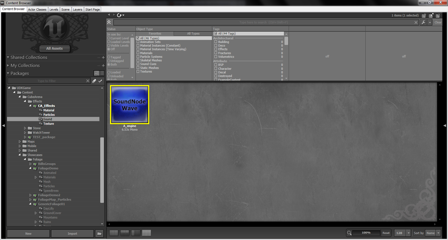Switch to thumbnail grid view icon
The height and width of the screenshot is (240, 448).
tap(146, 233)
